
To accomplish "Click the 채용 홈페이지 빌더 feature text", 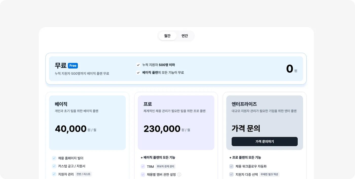I will 71,158.
